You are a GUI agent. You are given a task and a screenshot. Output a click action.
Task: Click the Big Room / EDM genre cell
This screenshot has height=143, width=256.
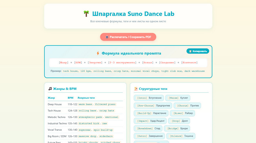57,136
